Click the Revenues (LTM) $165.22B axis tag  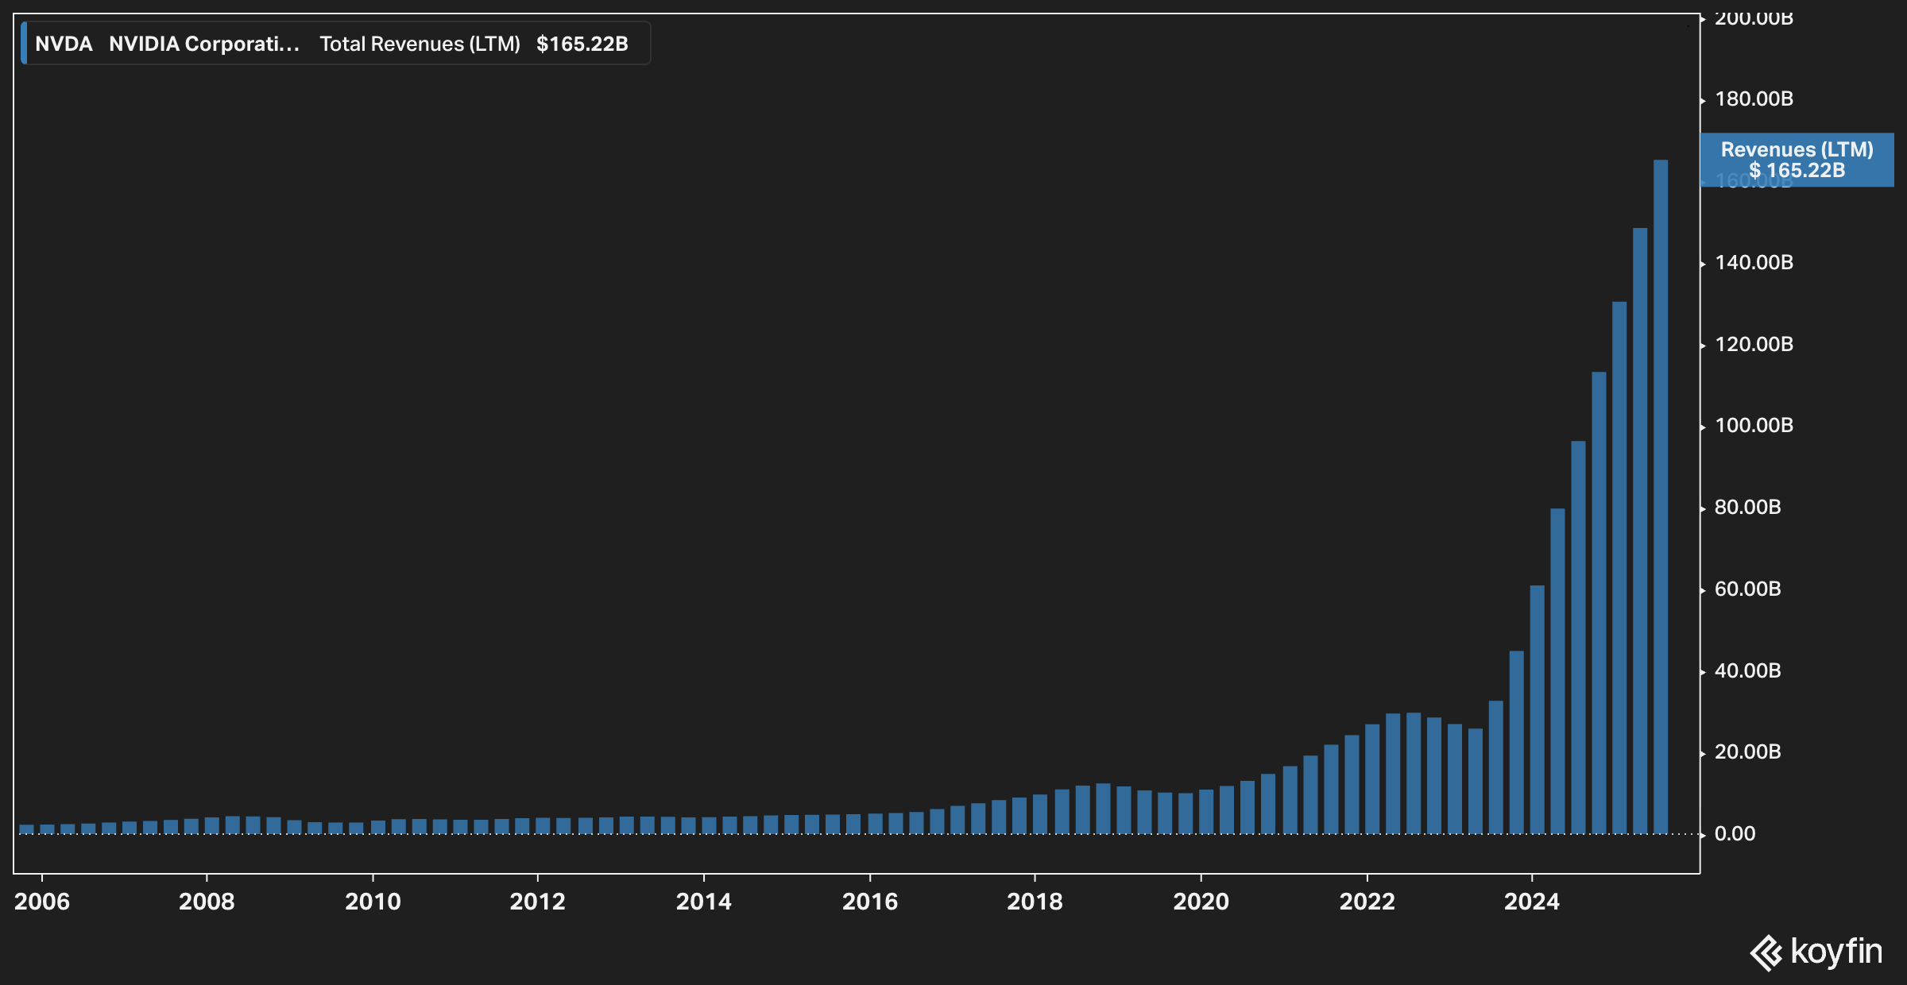click(x=1797, y=160)
